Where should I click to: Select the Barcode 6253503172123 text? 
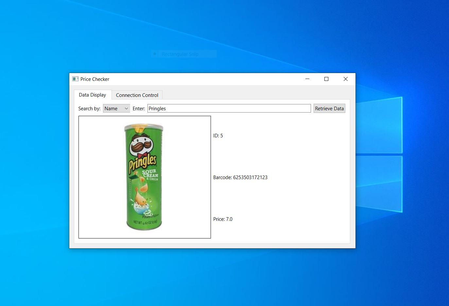240,177
